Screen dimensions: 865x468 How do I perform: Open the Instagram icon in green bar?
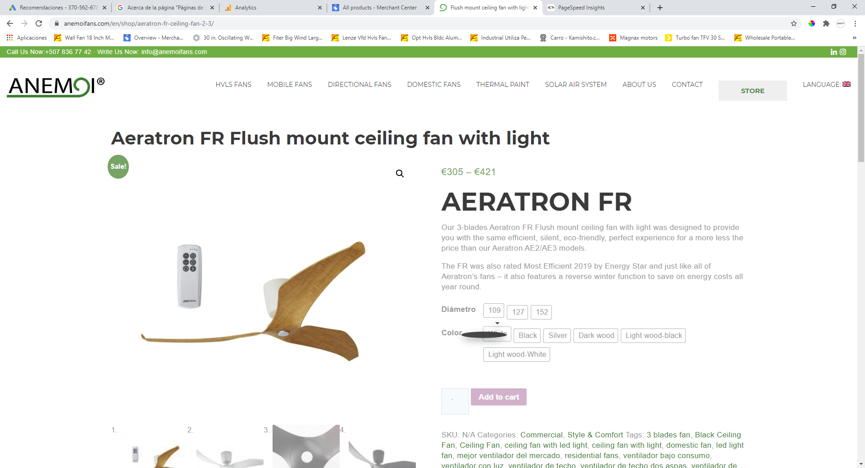click(843, 52)
